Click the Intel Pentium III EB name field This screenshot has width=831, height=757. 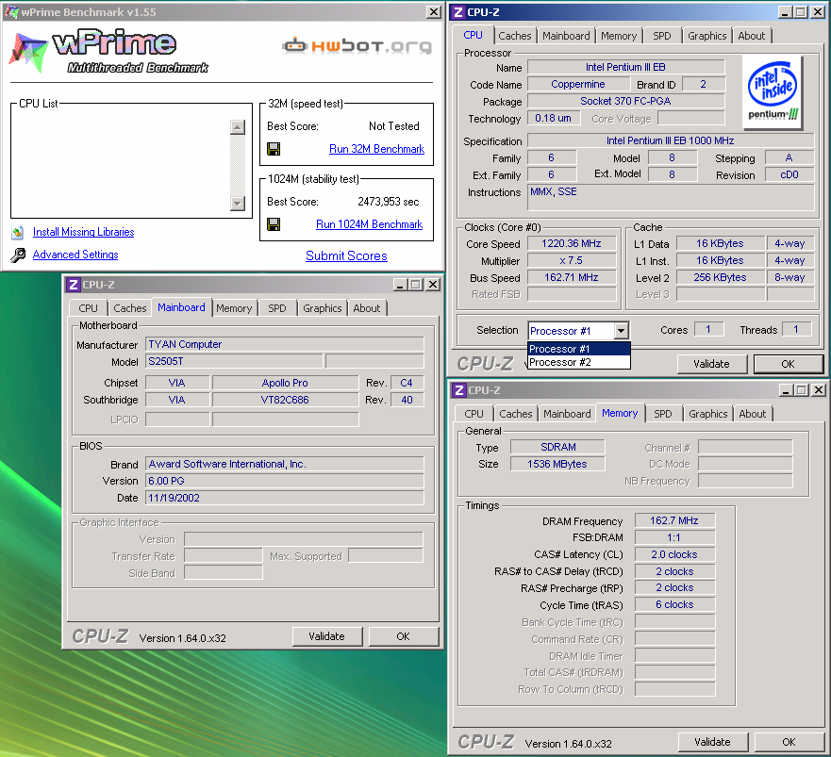(x=625, y=67)
